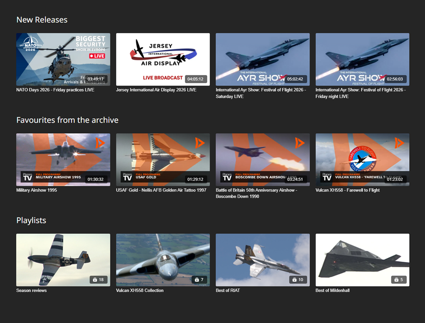
Task: Click title Ayr Show Saturday LIVE
Action: tap(261, 93)
